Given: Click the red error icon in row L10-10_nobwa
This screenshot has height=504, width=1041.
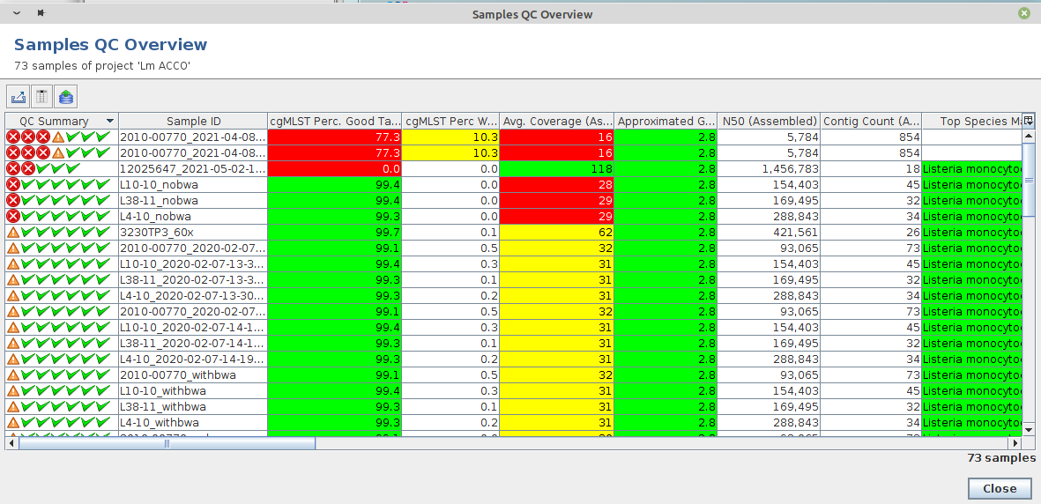Looking at the screenshot, I should 13,185.
